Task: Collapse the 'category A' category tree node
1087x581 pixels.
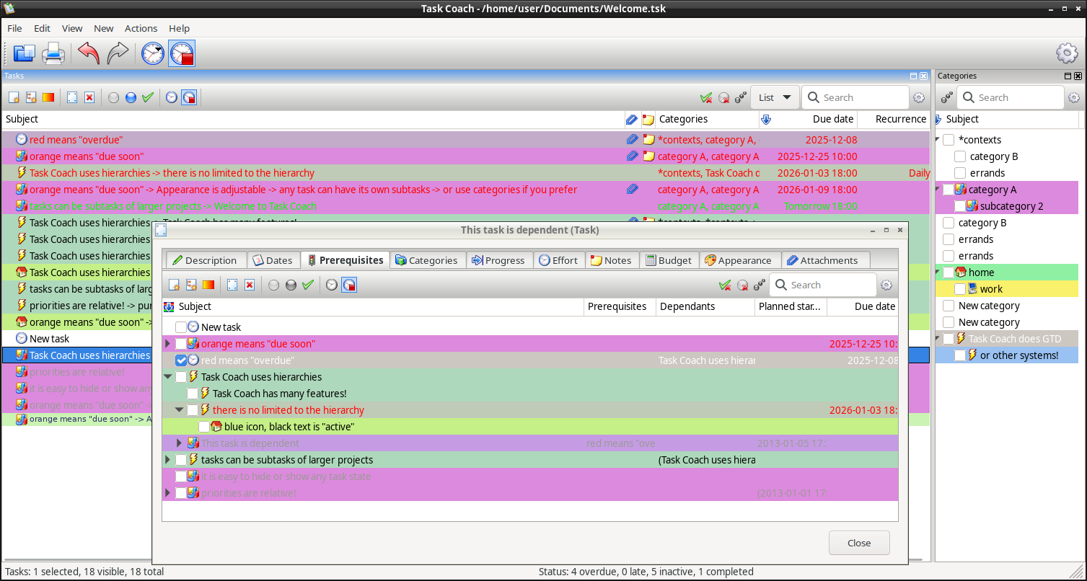Action: pyautogui.click(x=938, y=190)
